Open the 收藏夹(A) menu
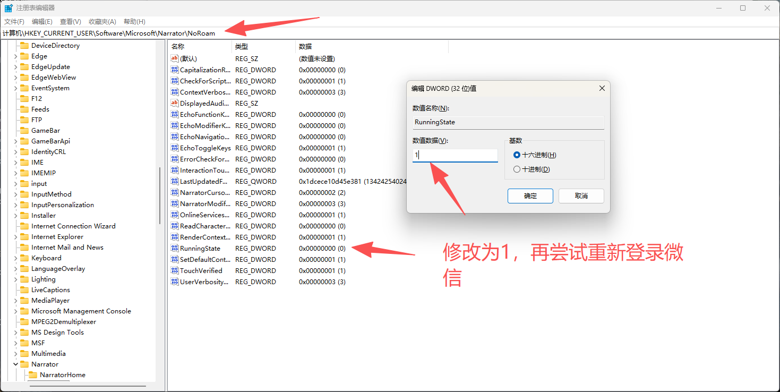This screenshot has width=780, height=392. pos(102,22)
